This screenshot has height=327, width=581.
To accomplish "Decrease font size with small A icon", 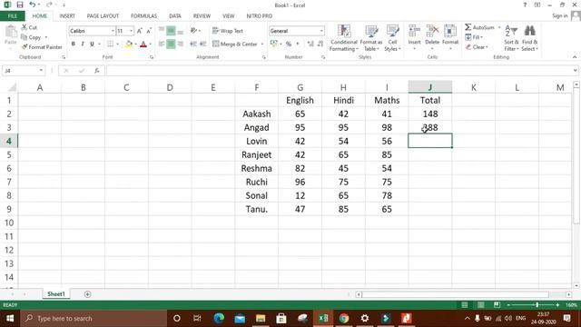I will tap(149, 31).
